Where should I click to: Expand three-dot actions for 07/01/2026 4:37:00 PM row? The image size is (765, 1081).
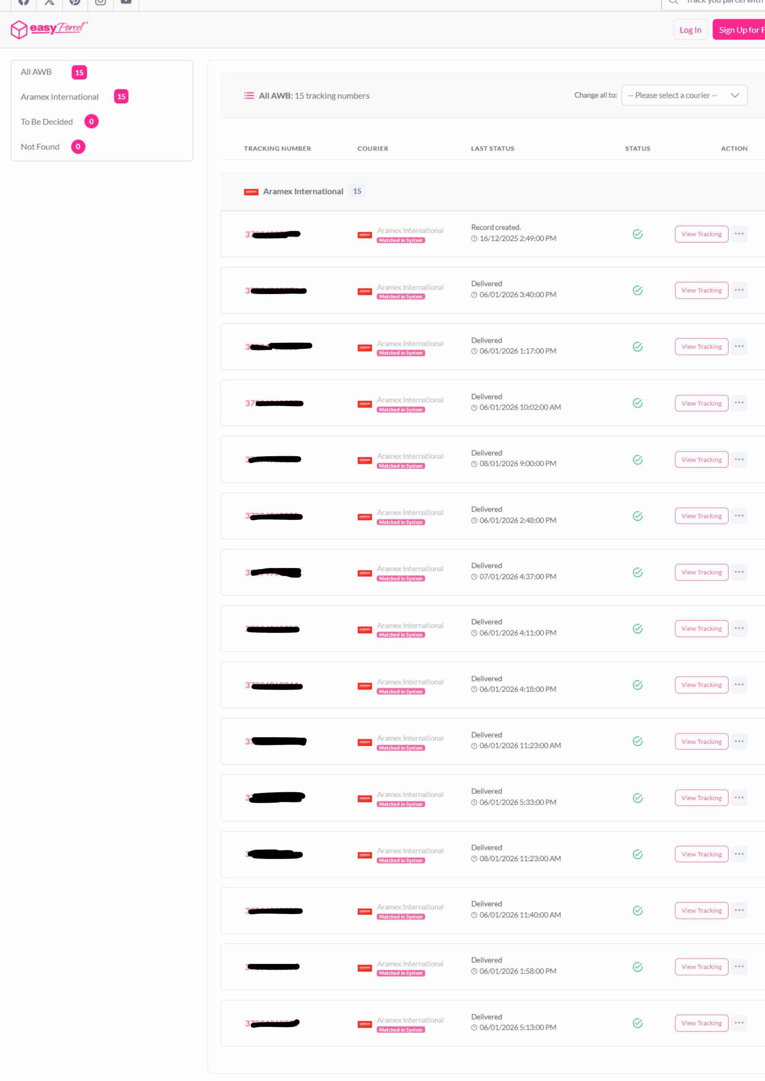[739, 572]
